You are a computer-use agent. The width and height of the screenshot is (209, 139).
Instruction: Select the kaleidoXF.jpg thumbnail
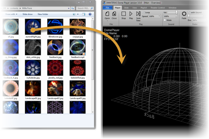(10, 88)
